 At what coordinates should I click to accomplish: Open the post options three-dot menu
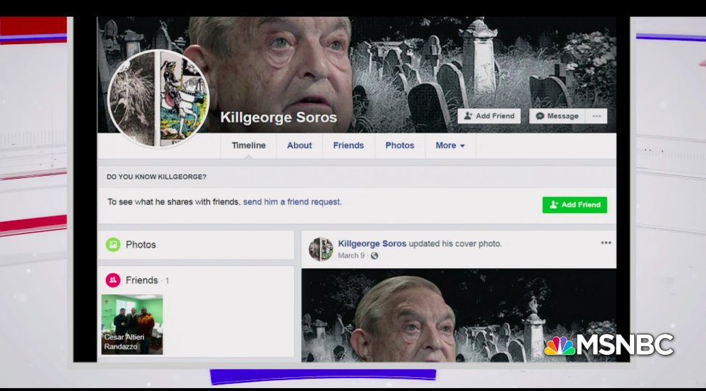(606, 243)
